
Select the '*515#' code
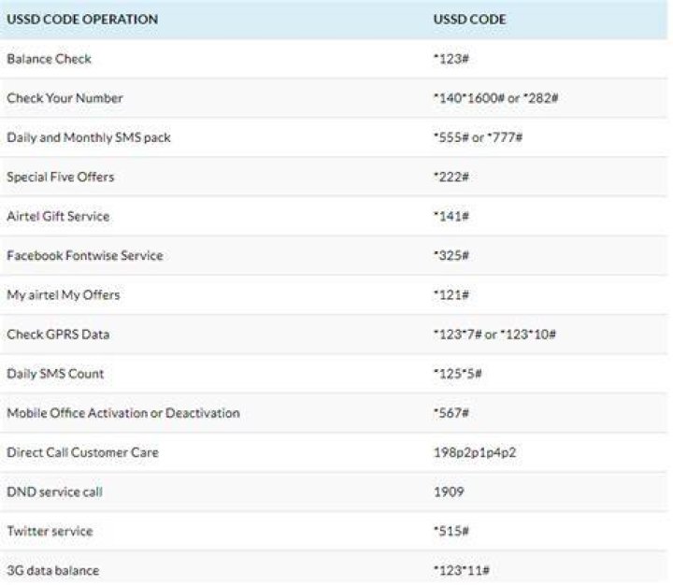coord(451,532)
